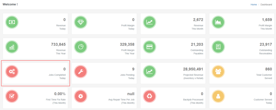276x110 pixels.
Task: Click the red gears icon for Jobs Completed
Action: [x=12, y=72]
